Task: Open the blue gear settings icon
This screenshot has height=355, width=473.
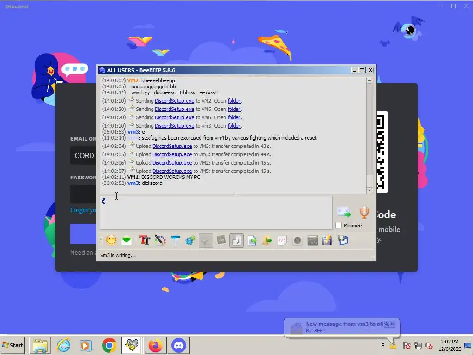Action: [190, 240]
